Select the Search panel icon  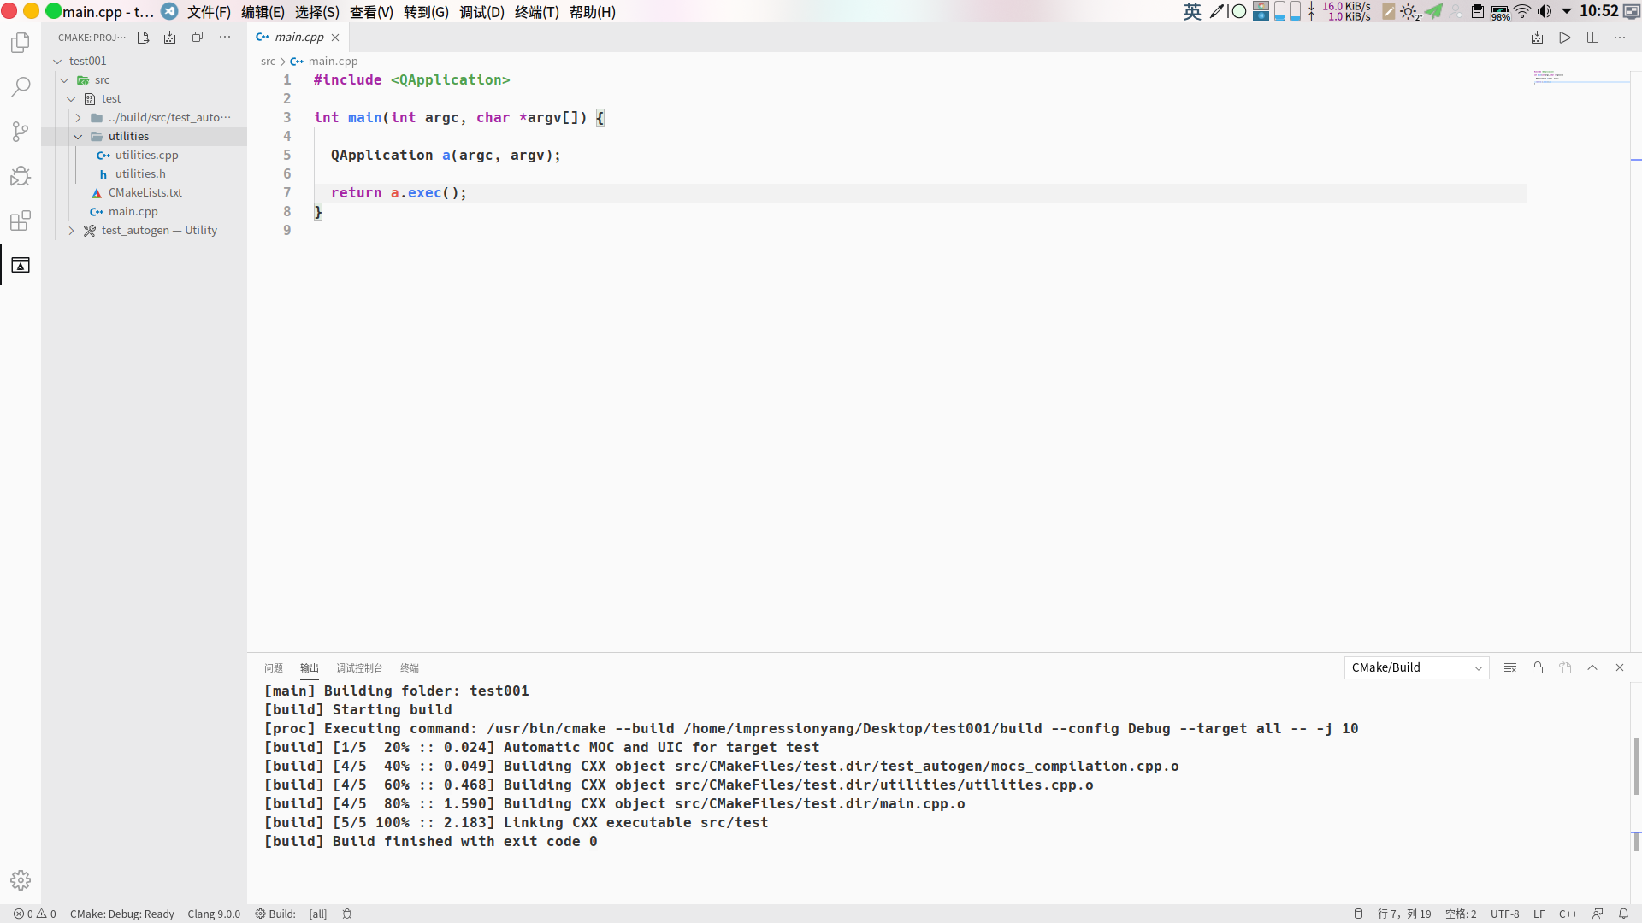click(21, 88)
